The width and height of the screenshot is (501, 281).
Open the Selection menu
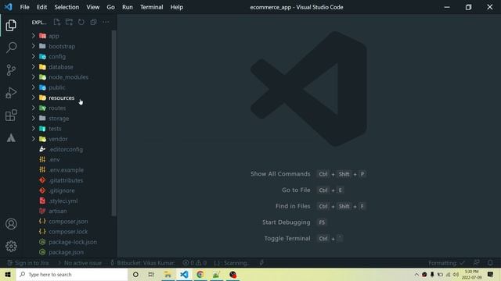[67, 7]
